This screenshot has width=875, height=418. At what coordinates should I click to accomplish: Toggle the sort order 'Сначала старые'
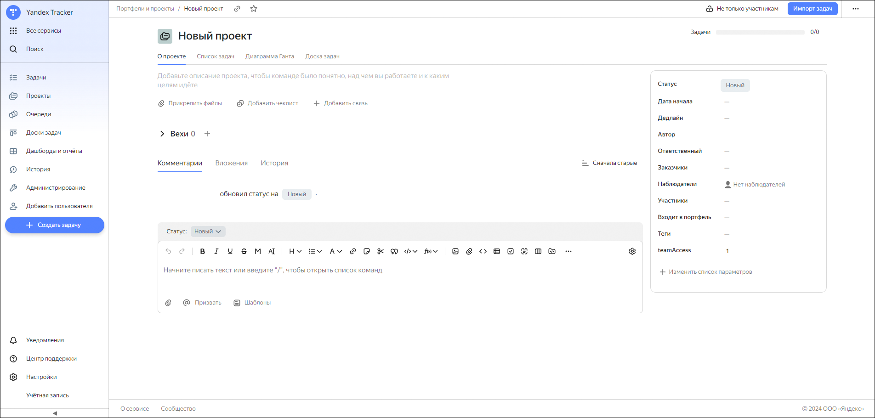pyautogui.click(x=609, y=163)
